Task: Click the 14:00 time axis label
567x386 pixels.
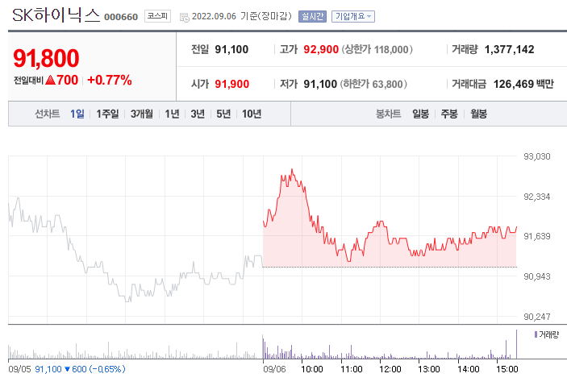Action: pos(469,369)
